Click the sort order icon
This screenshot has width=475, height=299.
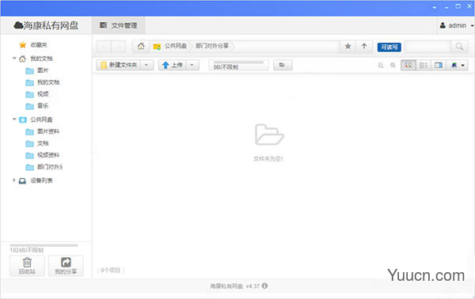(x=381, y=65)
